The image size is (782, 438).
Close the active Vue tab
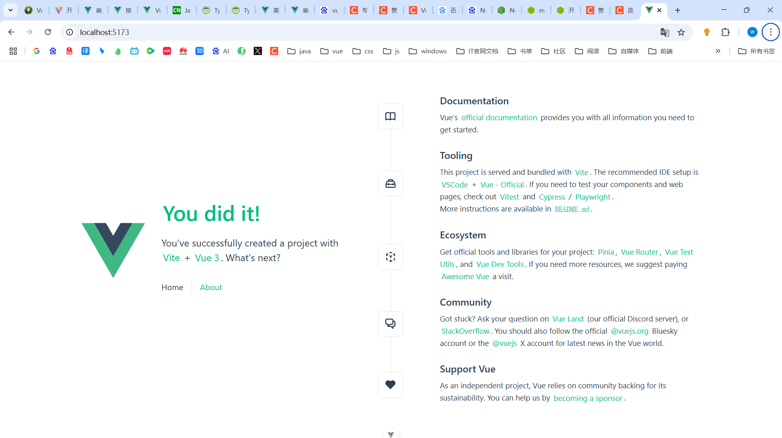click(x=659, y=10)
